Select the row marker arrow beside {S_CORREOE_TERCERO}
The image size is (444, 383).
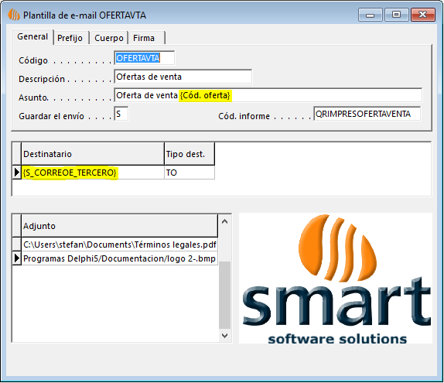[x=17, y=173]
